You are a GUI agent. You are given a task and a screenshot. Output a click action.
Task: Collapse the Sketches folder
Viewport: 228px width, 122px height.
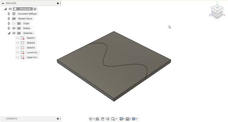9,33
